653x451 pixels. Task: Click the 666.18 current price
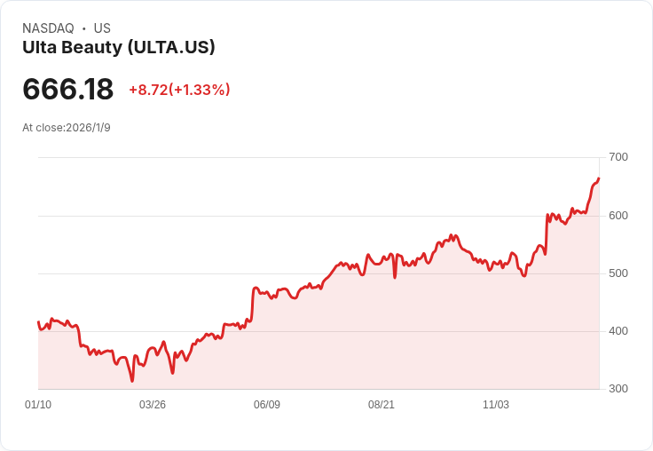(x=68, y=89)
